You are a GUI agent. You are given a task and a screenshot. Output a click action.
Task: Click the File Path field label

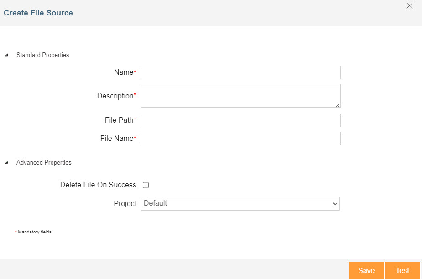tap(119, 120)
